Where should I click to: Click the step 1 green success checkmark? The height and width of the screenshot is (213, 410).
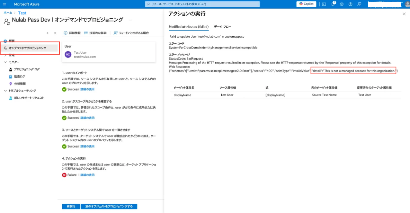click(64, 89)
